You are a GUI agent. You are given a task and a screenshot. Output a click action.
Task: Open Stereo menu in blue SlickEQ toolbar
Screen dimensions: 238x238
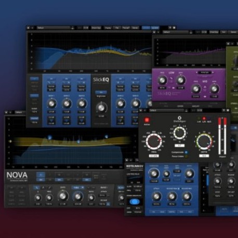135,28
